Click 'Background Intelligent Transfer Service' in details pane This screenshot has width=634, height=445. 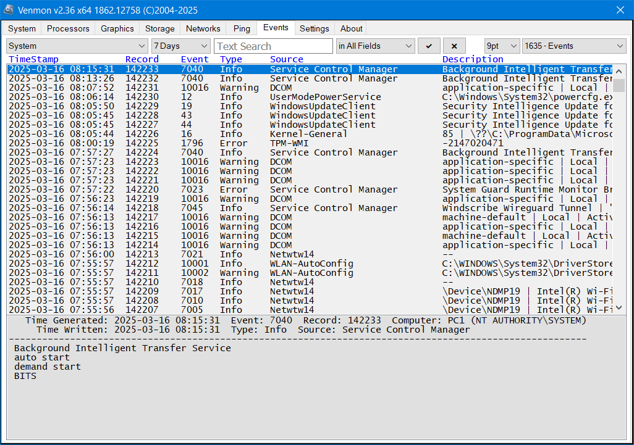click(122, 348)
